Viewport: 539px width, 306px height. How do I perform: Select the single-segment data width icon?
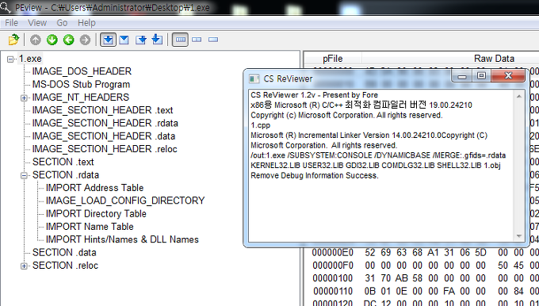[213, 40]
